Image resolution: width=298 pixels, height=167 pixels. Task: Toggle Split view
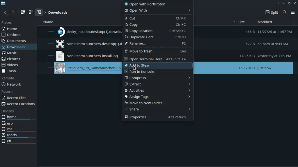[272, 12]
